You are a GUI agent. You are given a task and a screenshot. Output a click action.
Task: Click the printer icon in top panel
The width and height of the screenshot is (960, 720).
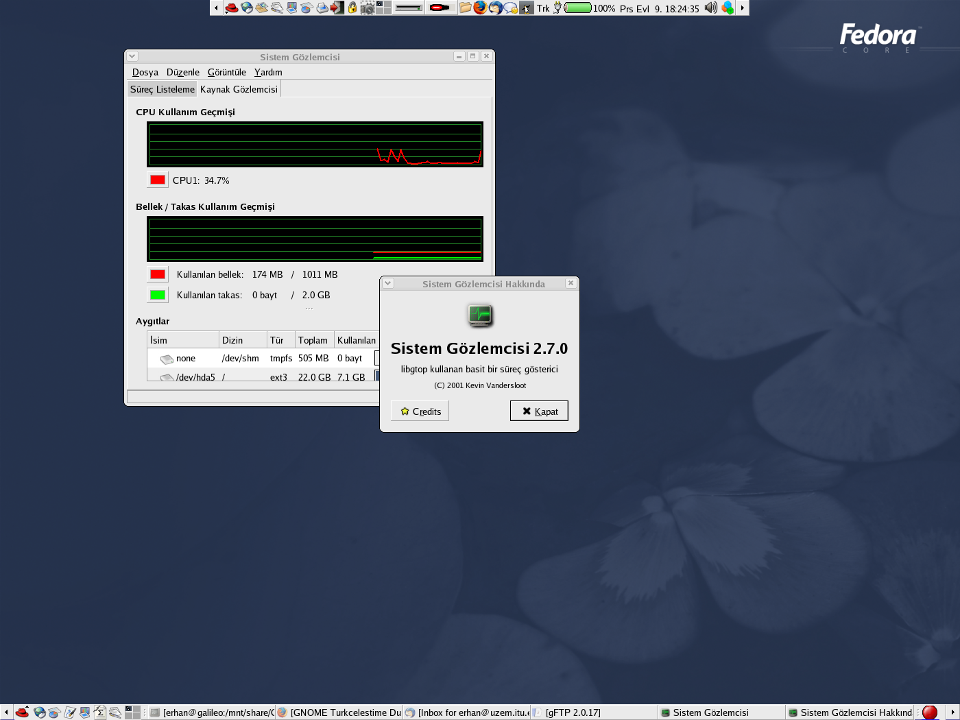[x=322, y=8]
